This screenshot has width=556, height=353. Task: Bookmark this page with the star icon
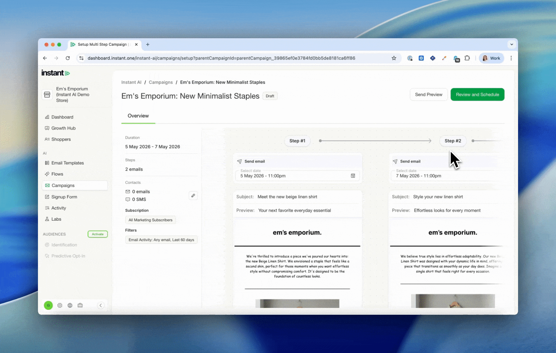(394, 58)
